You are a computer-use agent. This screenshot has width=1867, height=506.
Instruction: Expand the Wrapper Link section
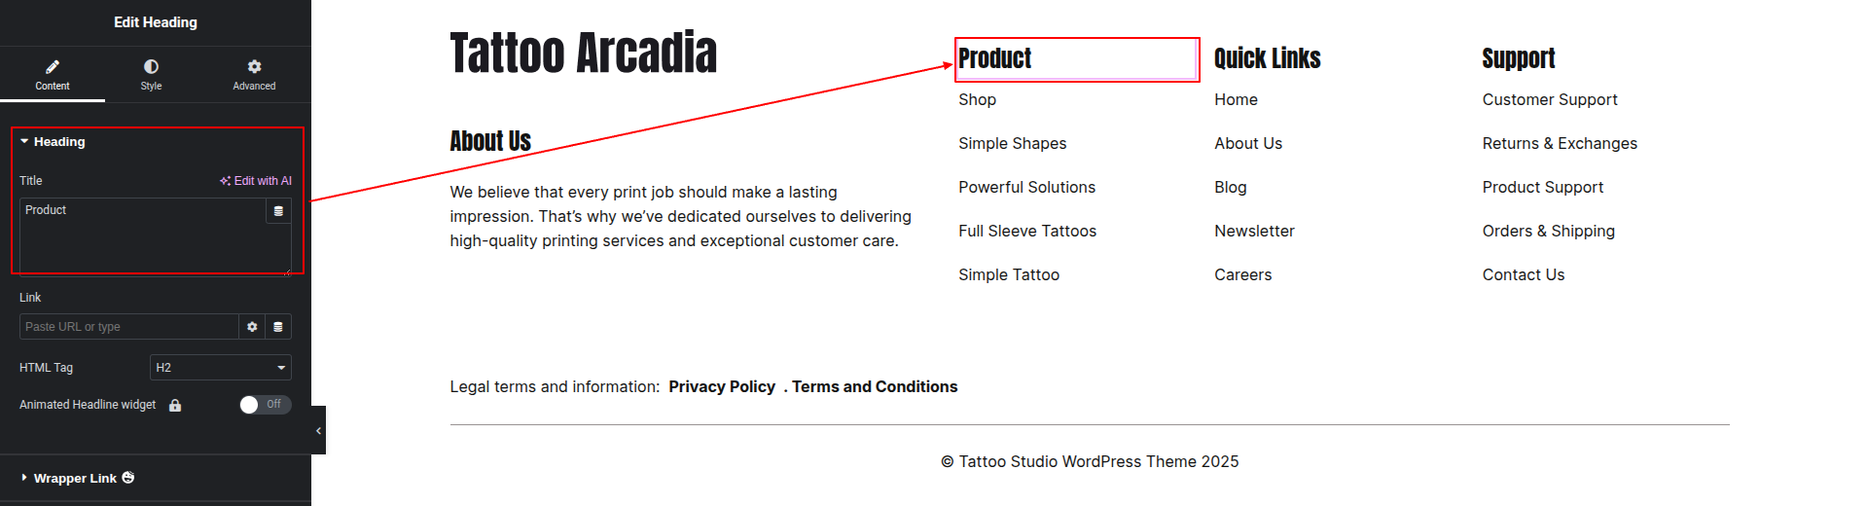point(75,479)
